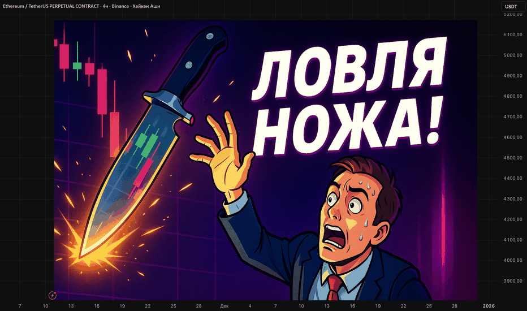Select the 4ч timeframe label
527x311 pixels.
pos(106,7)
